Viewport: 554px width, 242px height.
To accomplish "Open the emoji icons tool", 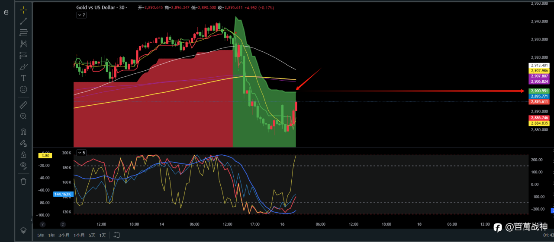I will pyautogui.click(x=23, y=90).
